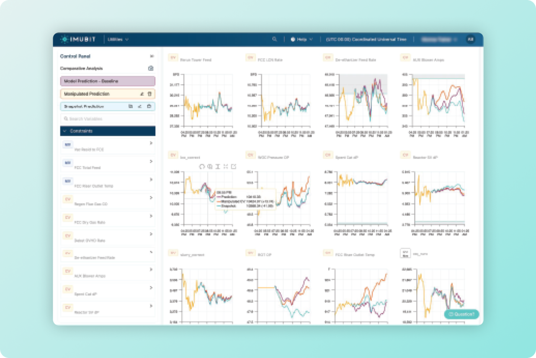
Task: Click the camera icon next to Comparative Analysis
Action: [x=152, y=68]
